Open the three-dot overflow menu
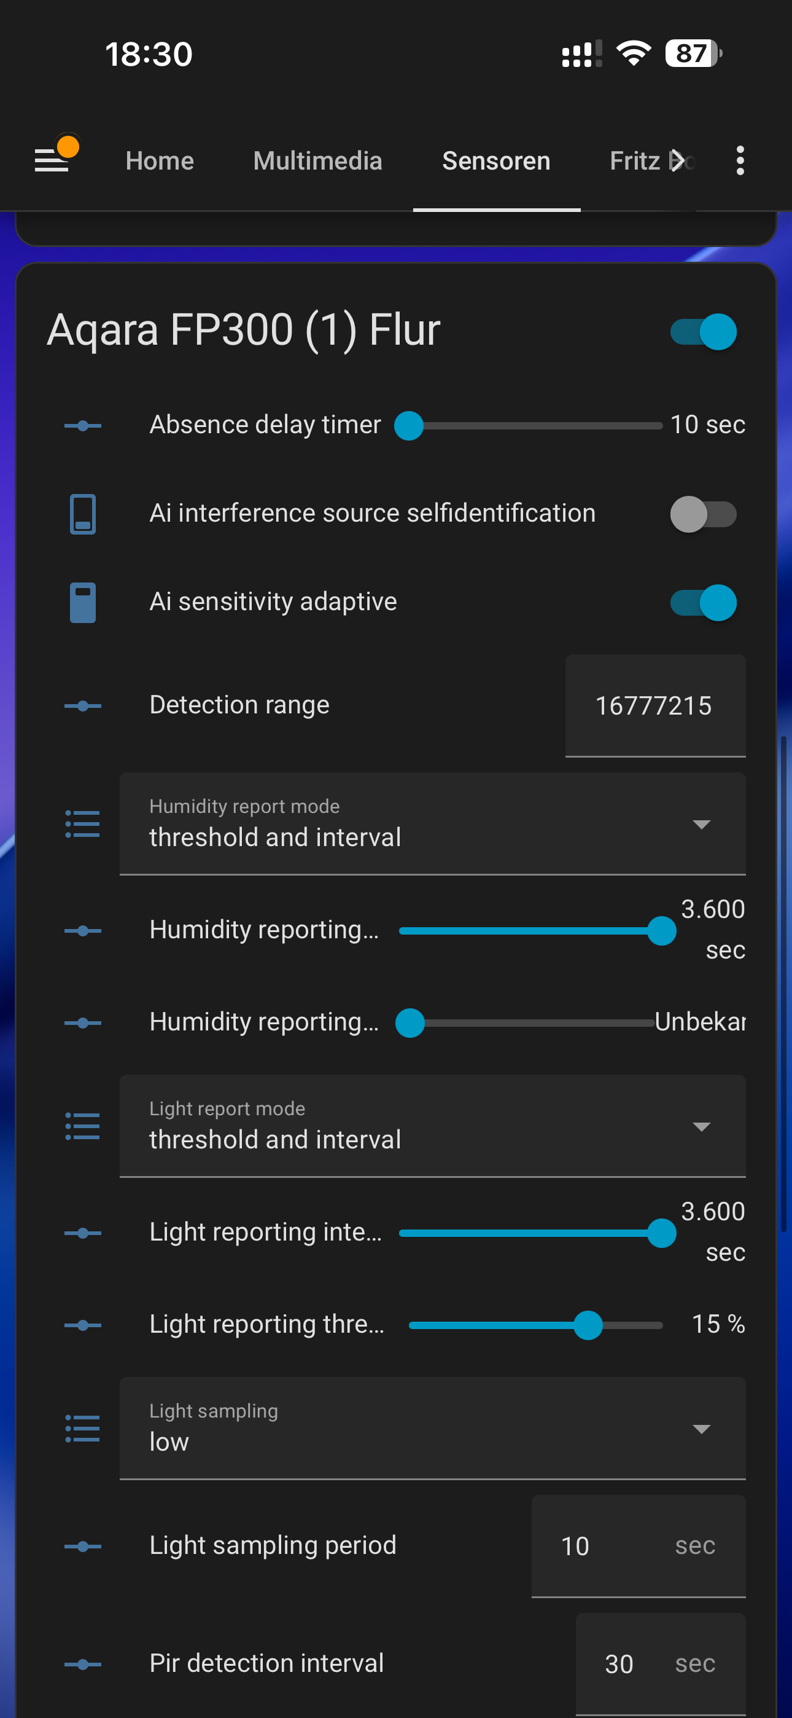This screenshot has width=792, height=1718. 739,161
